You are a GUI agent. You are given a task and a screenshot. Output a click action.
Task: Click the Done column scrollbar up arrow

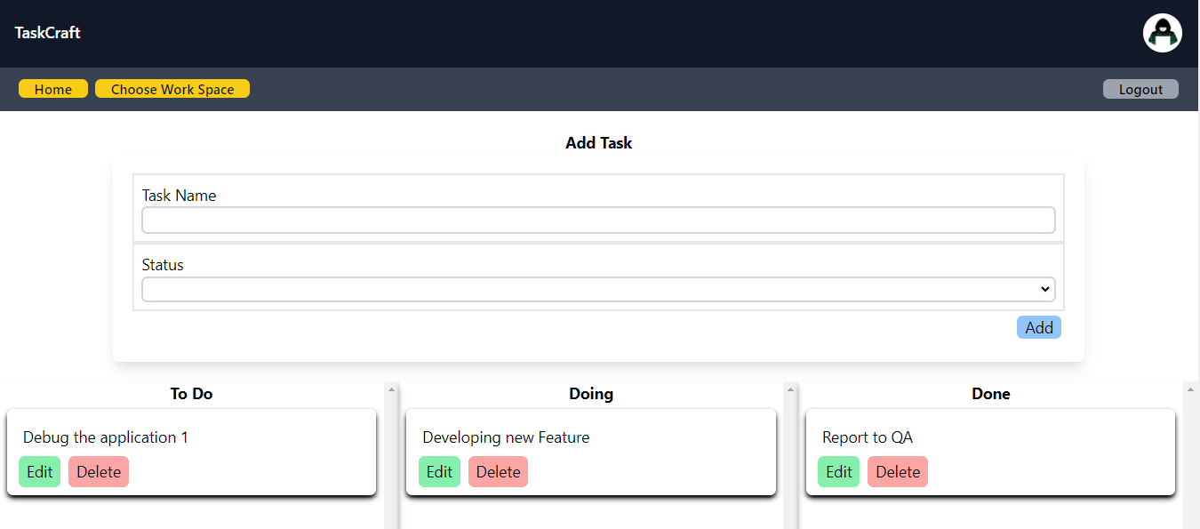point(1190,389)
